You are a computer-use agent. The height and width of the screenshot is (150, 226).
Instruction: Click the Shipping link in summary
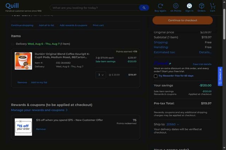click(161, 42)
